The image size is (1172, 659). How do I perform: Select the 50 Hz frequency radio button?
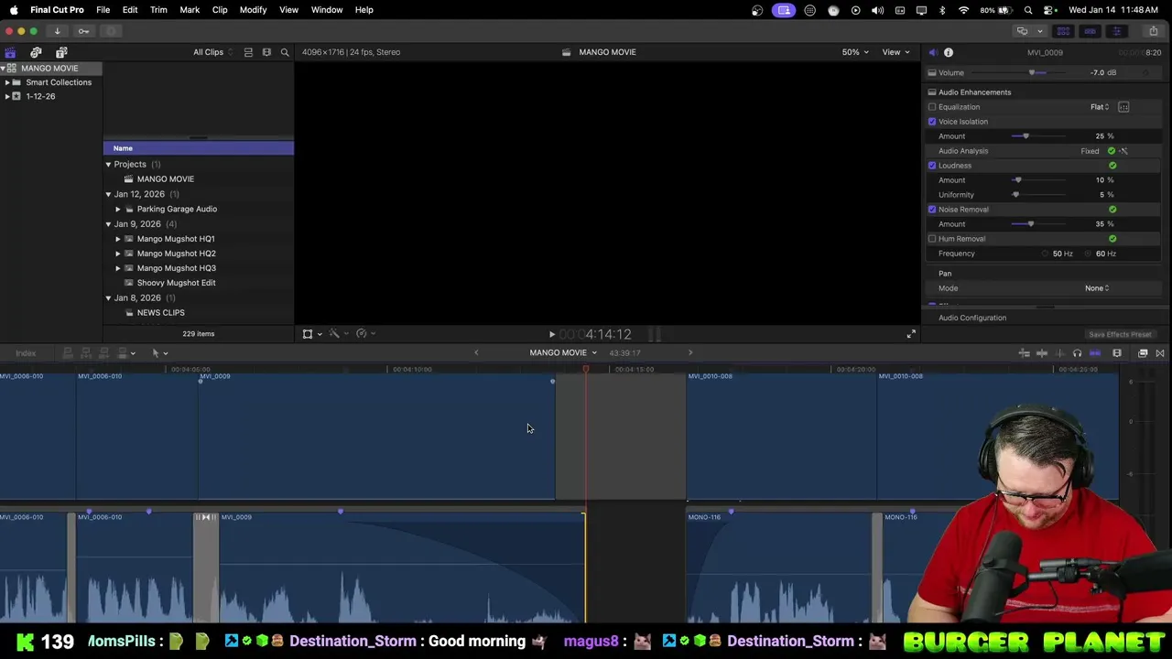tap(1046, 254)
